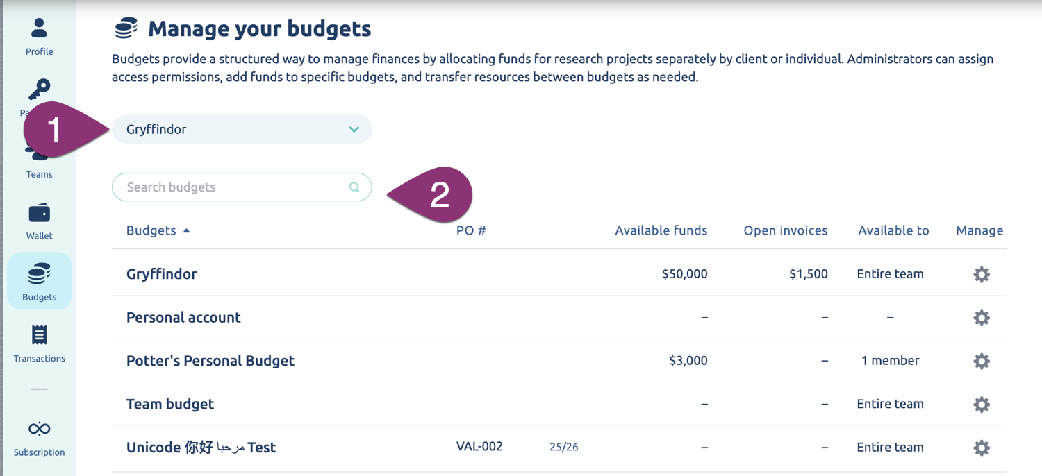The height and width of the screenshot is (476, 1042).
Task: Open the Subscription infinity icon
Action: point(40,429)
